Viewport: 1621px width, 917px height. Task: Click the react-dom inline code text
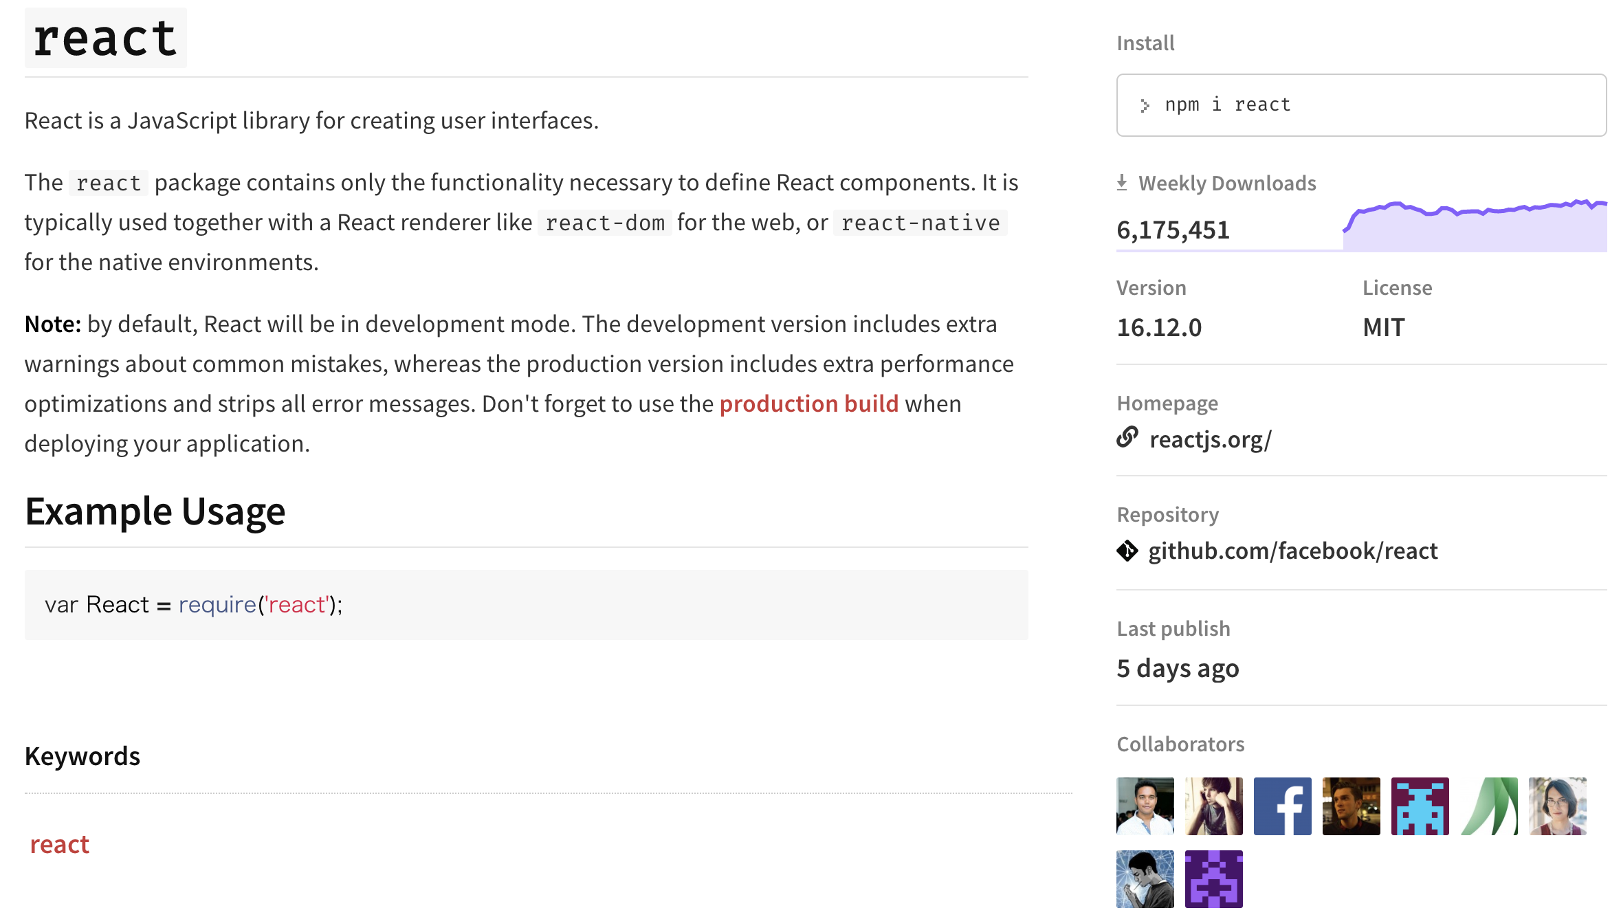pyautogui.click(x=604, y=222)
